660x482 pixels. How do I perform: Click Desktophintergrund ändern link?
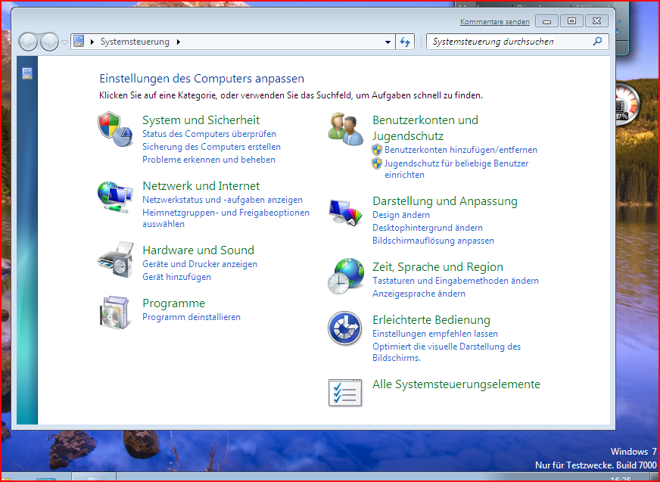pyautogui.click(x=428, y=228)
